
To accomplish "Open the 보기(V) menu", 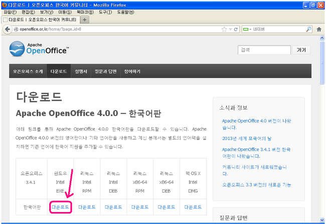I will 47,12.
